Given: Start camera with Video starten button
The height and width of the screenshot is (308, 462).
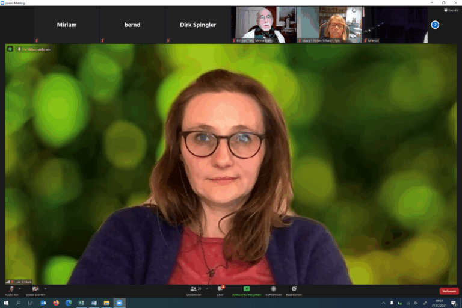Looking at the screenshot, I should click(35, 290).
